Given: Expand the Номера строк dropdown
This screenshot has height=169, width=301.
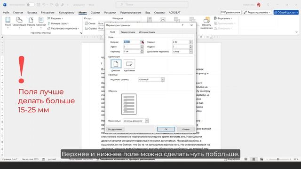Looking at the screenshot, I should [x=58, y=23].
